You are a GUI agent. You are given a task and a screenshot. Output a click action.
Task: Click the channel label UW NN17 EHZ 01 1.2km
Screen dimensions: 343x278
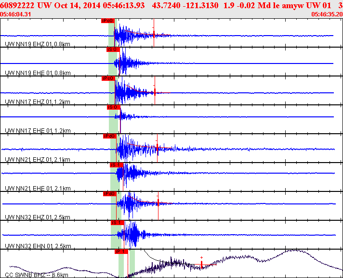pos(38,102)
